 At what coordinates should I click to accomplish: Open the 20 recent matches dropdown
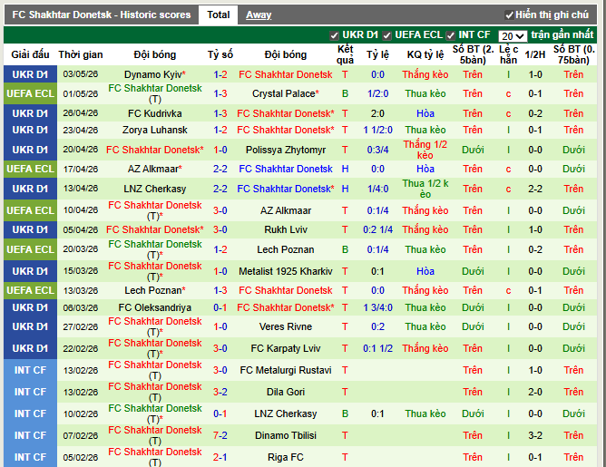[513, 36]
